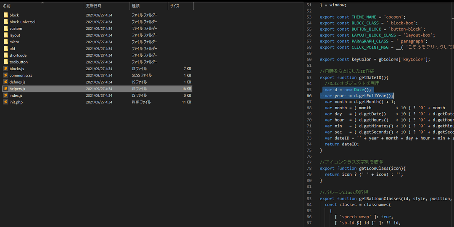This screenshot has width=454, height=227.
Task: Click the index.js file icon
Action: point(6,95)
